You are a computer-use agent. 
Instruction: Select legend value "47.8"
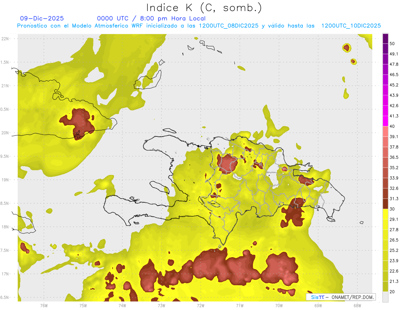tap(394, 65)
